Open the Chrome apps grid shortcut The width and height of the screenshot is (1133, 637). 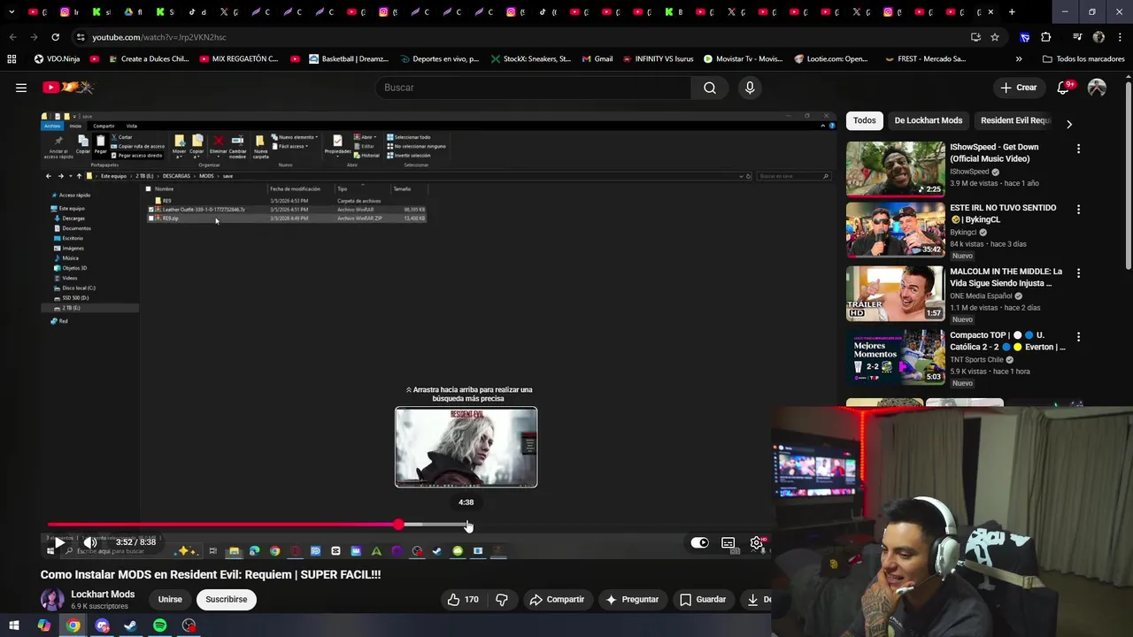tap(12, 59)
